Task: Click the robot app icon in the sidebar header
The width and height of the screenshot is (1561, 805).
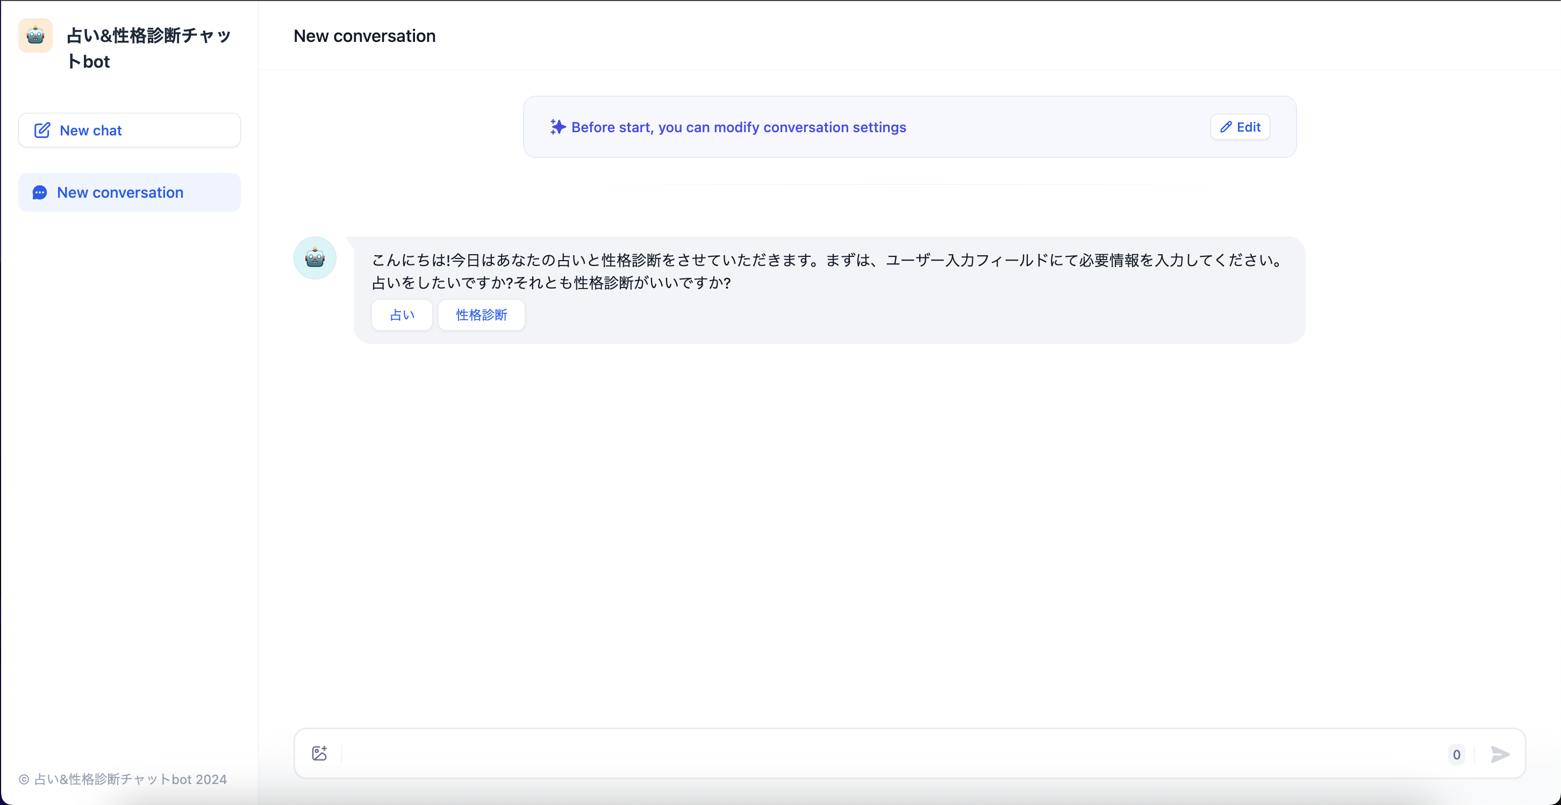Action: tap(34, 36)
